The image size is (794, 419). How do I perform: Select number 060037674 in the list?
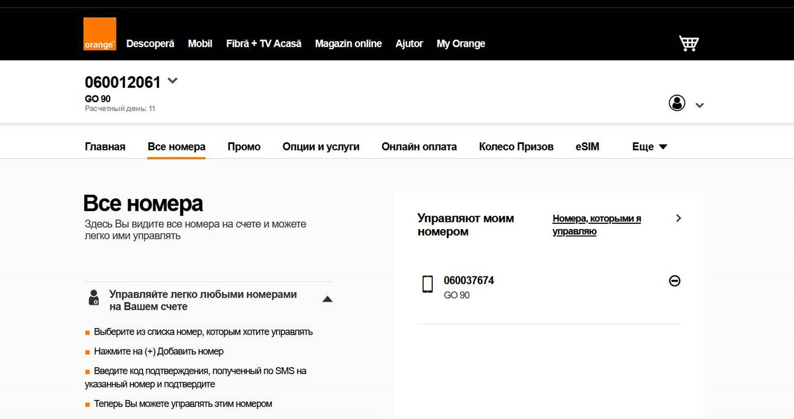(468, 281)
